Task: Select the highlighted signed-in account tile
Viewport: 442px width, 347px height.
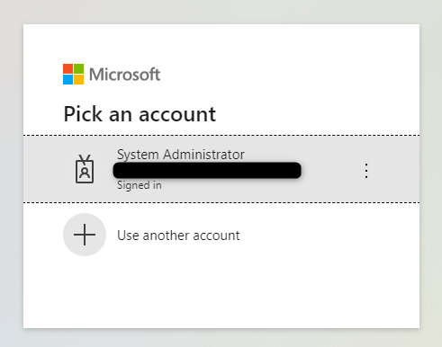Action: [x=221, y=169]
